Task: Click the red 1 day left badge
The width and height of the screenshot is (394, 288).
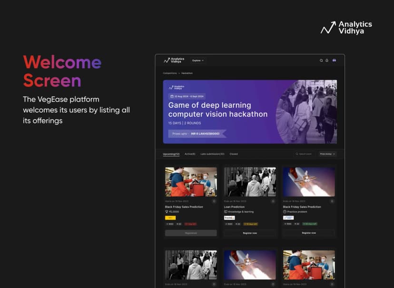Action: (x=190, y=224)
